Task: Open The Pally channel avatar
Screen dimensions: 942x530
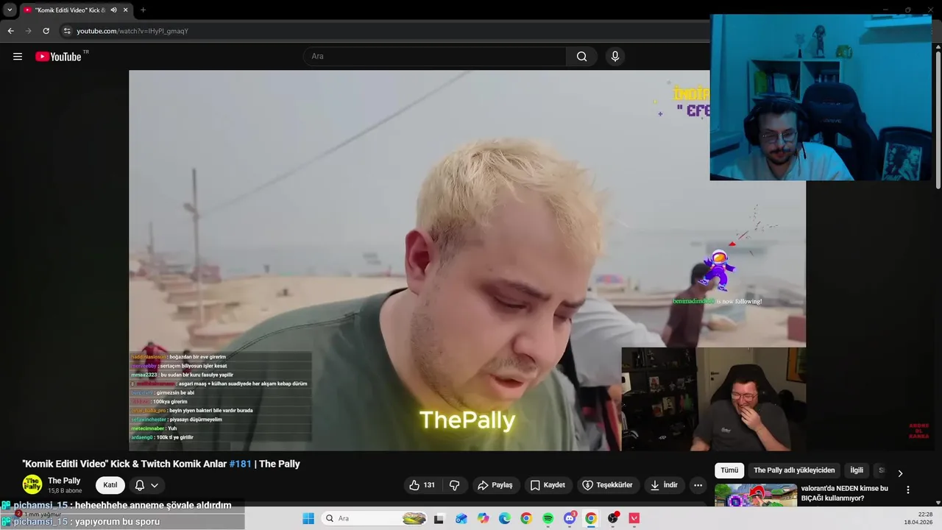Action: pos(32,484)
